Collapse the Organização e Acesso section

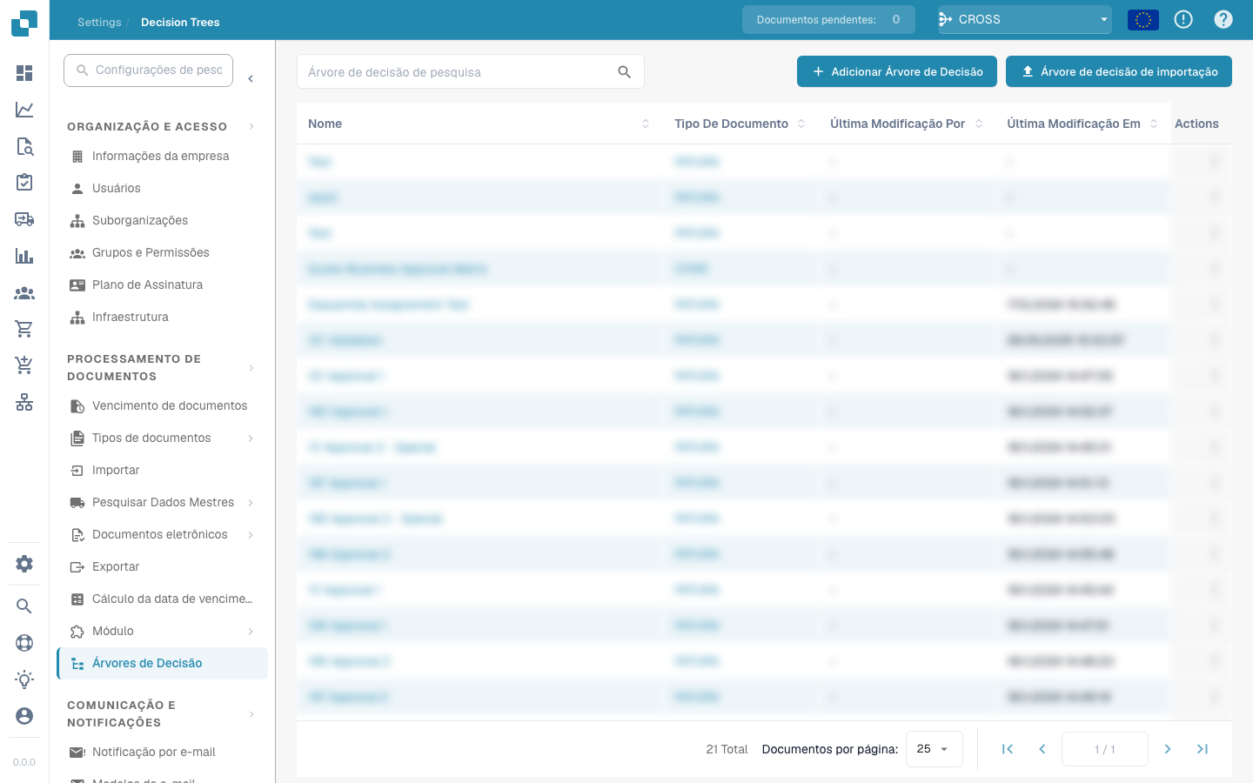251,127
